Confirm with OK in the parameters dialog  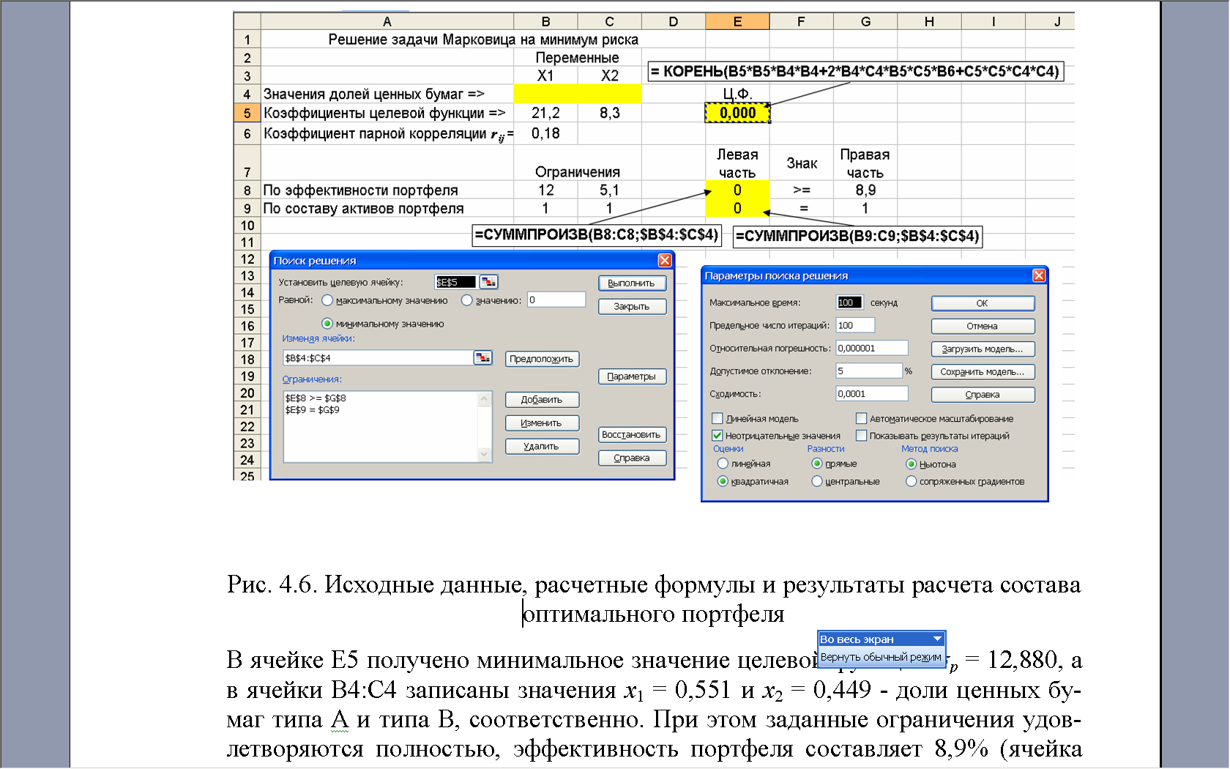[x=983, y=303]
